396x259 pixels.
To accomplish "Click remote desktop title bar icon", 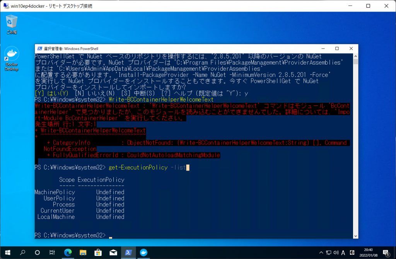I will (x=6, y=6).
